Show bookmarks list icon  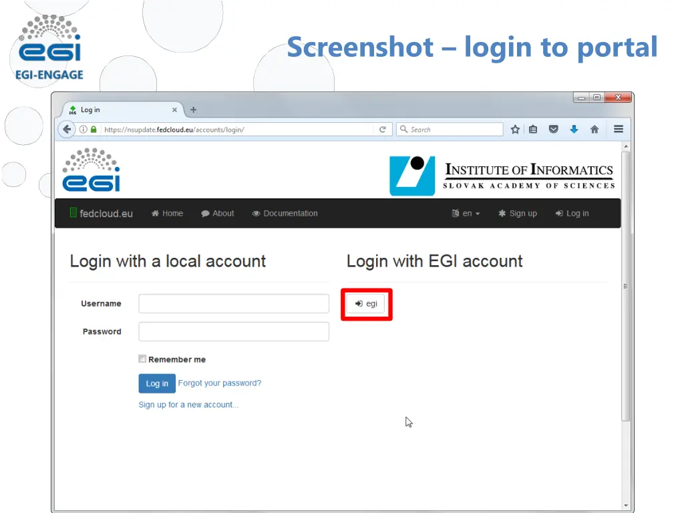pyautogui.click(x=533, y=129)
